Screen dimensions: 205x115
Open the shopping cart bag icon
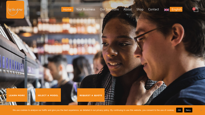click(x=196, y=9)
